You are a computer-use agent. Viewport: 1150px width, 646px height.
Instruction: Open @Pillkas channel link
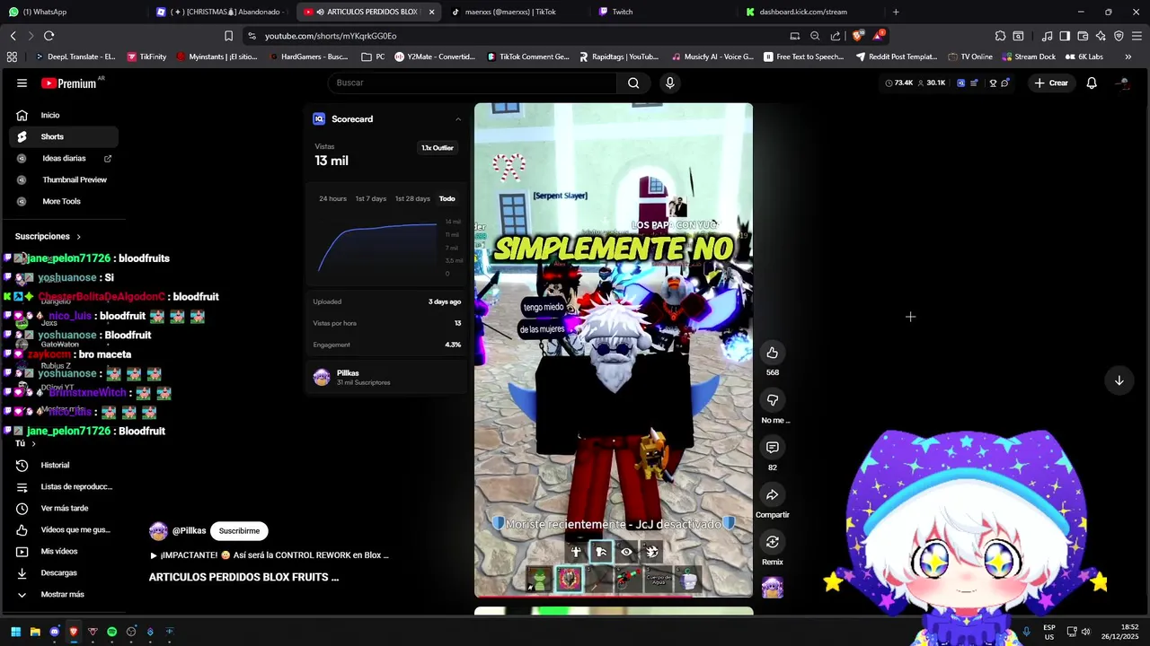coord(189,530)
